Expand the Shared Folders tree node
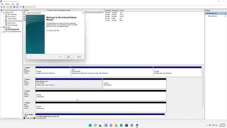This screenshot has height=128, width=227. click(4, 19)
